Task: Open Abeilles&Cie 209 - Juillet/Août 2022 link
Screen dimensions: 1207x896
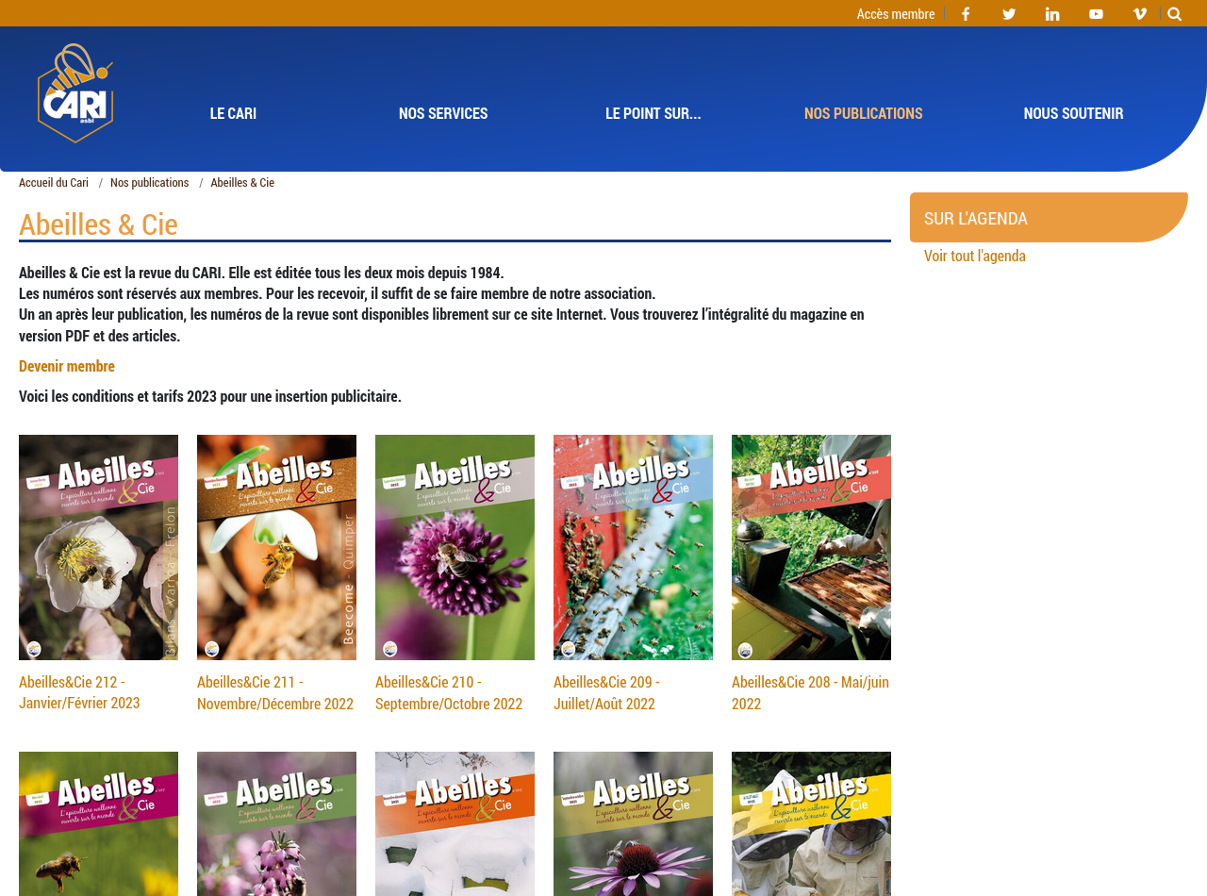Action: click(606, 692)
